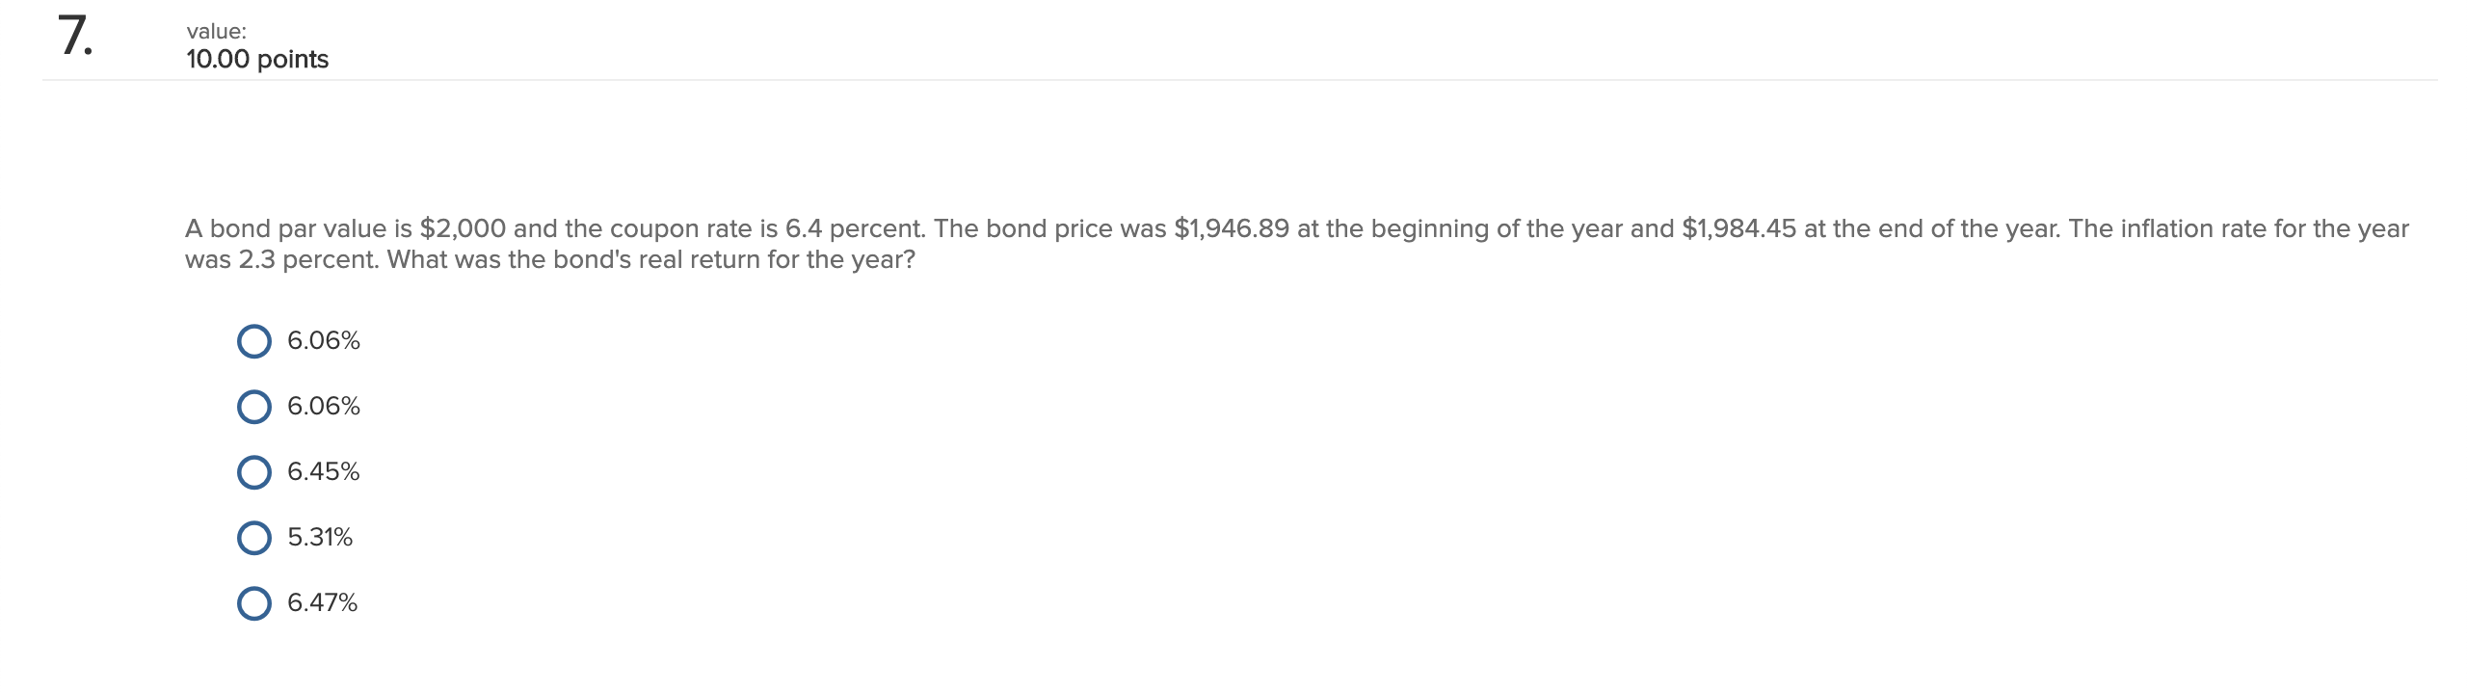This screenshot has width=2467, height=692.
Task: Select the first 6.06% radio button
Action: [x=253, y=340]
